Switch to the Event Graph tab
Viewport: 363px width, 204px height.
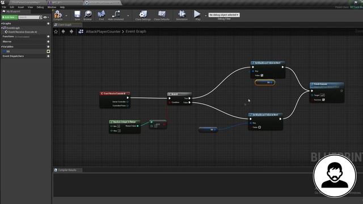[x=67, y=25]
